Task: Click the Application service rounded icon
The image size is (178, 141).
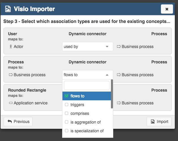Action: tap(10, 103)
